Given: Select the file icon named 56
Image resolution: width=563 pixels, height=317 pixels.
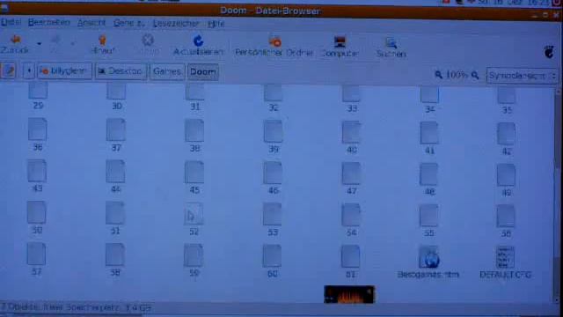Looking at the screenshot, I should (x=506, y=217).
